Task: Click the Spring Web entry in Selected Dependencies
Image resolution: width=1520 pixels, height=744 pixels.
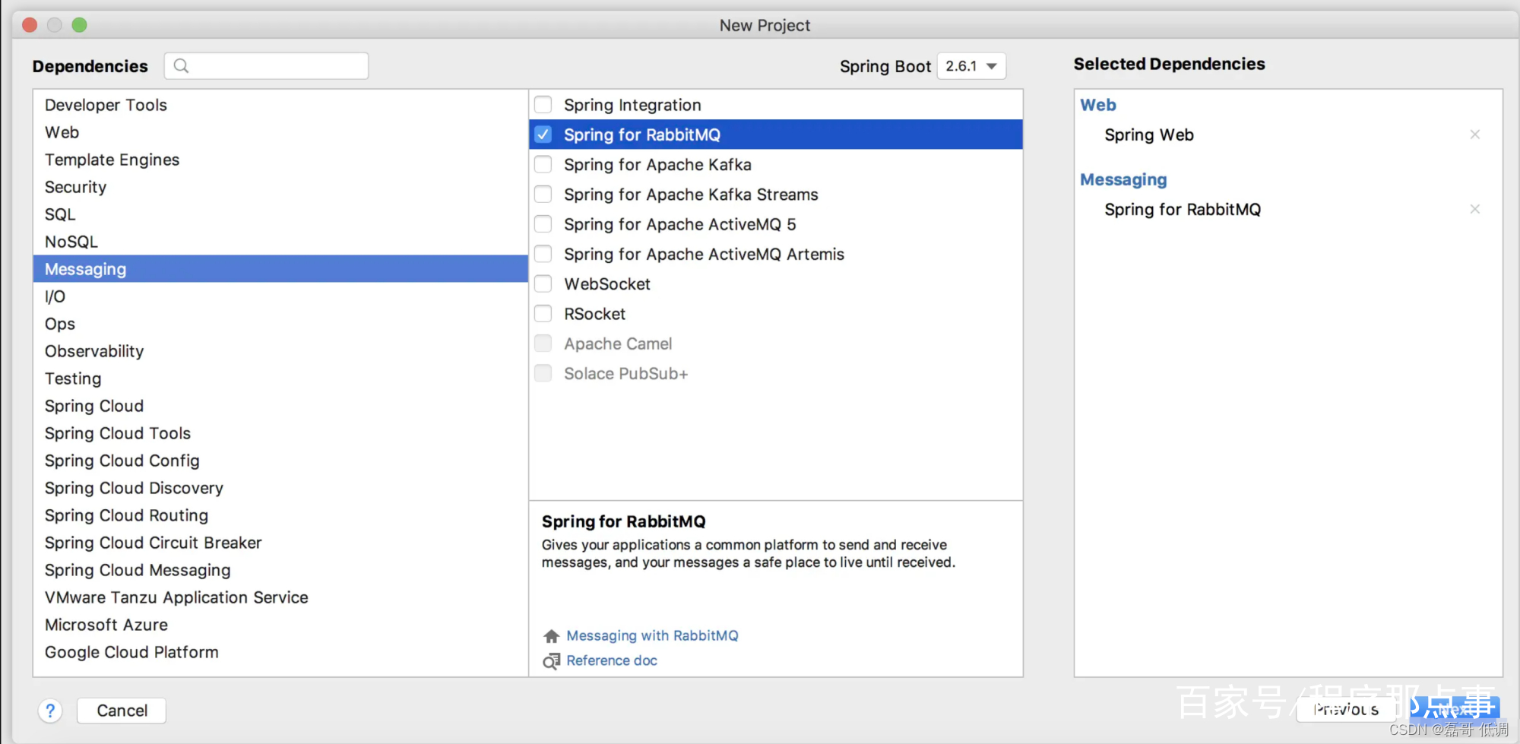Action: pyautogui.click(x=1149, y=135)
